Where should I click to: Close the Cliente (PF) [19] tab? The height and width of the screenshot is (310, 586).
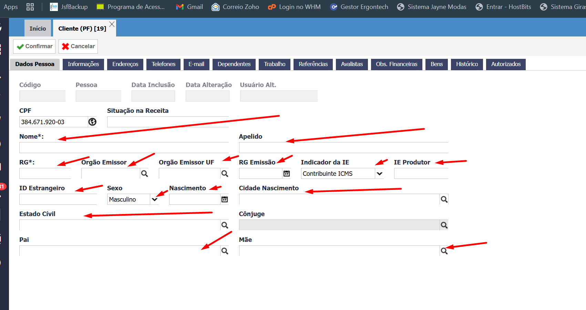click(x=112, y=24)
